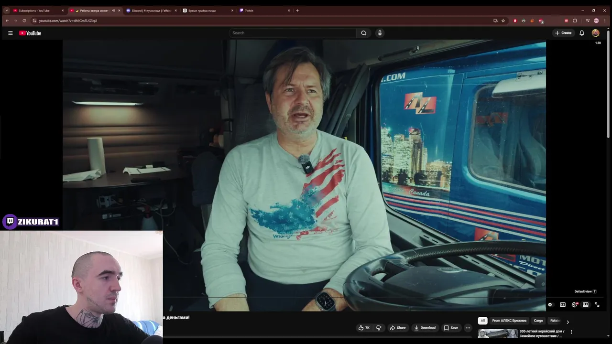Open the YouTube notifications bell
612x344 pixels.
(x=582, y=33)
